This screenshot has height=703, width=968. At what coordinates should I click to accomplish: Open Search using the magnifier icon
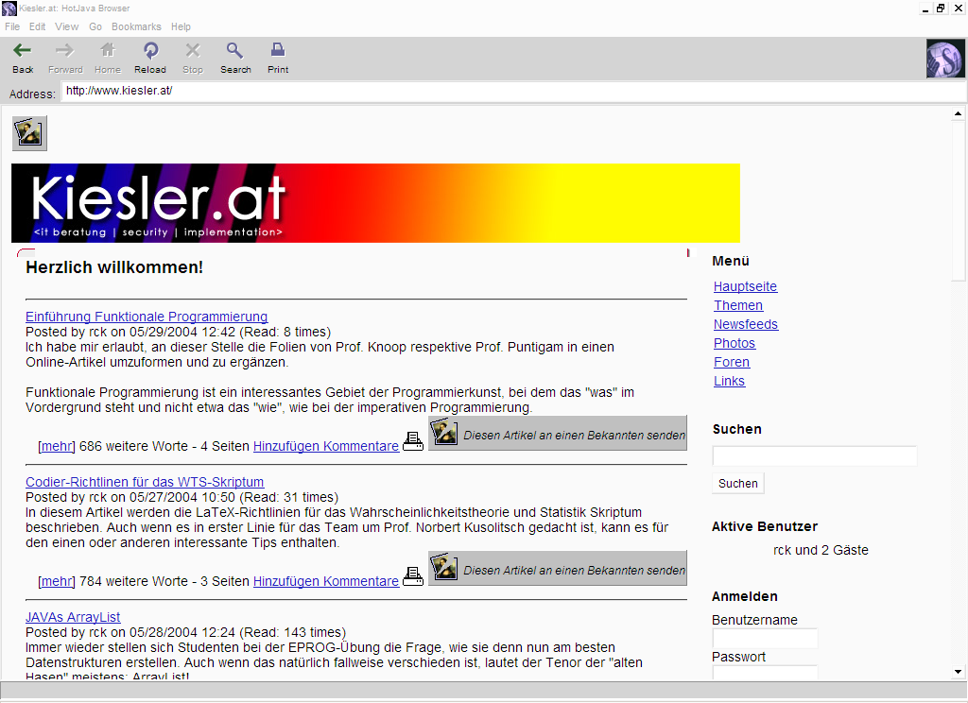(235, 51)
